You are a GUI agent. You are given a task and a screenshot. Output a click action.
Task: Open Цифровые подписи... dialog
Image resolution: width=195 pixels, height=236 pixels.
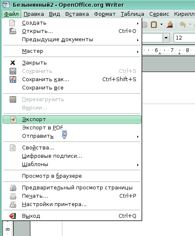[x=72, y=156]
